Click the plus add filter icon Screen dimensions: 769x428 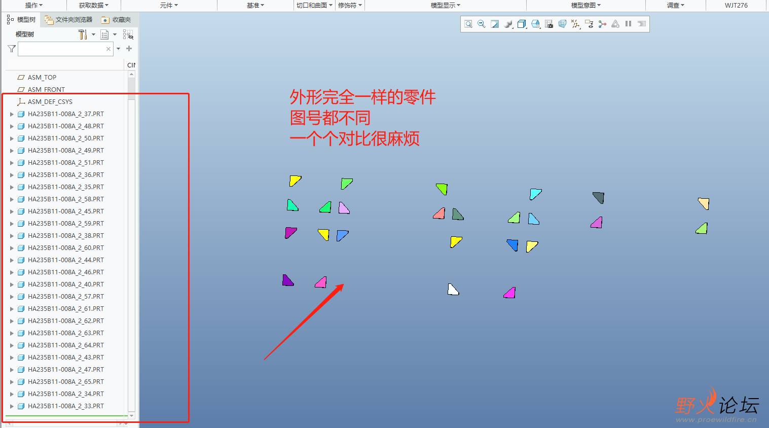point(129,49)
